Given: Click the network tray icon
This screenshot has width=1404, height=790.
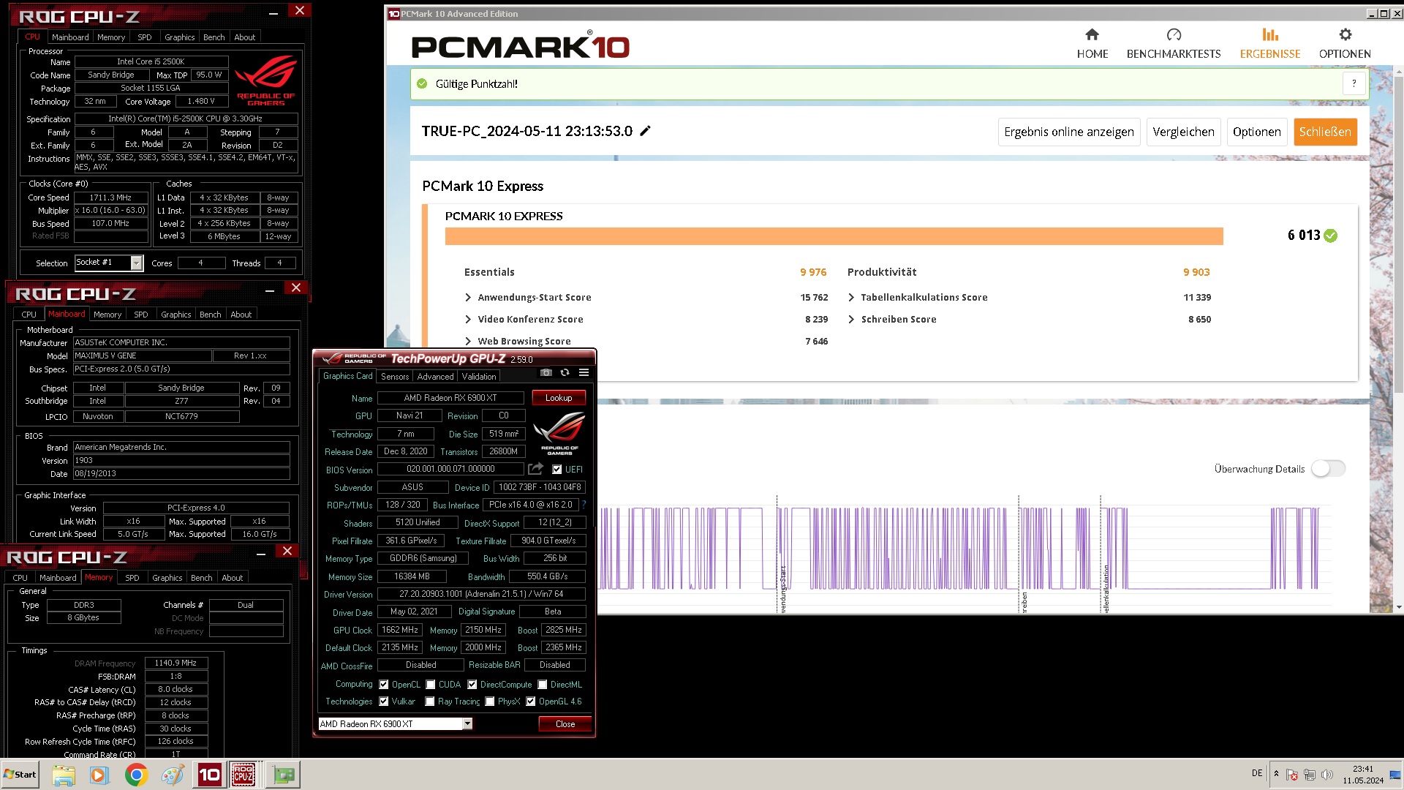Looking at the screenshot, I should 1310,774.
